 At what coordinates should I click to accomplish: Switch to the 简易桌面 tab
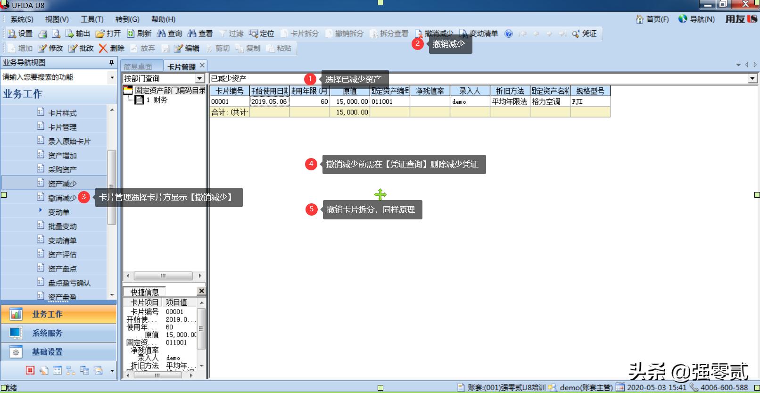(138, 67)
